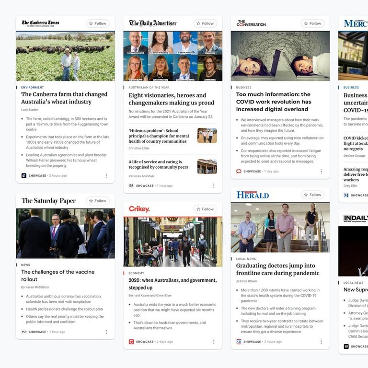Click By Karen Middleton byline

35,287
